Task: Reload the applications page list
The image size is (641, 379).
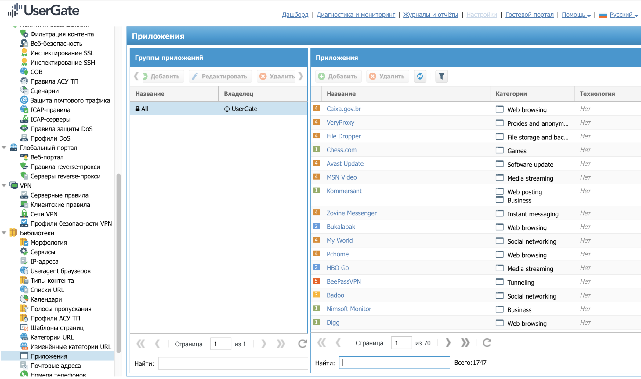Action: [x=487, y=343]
